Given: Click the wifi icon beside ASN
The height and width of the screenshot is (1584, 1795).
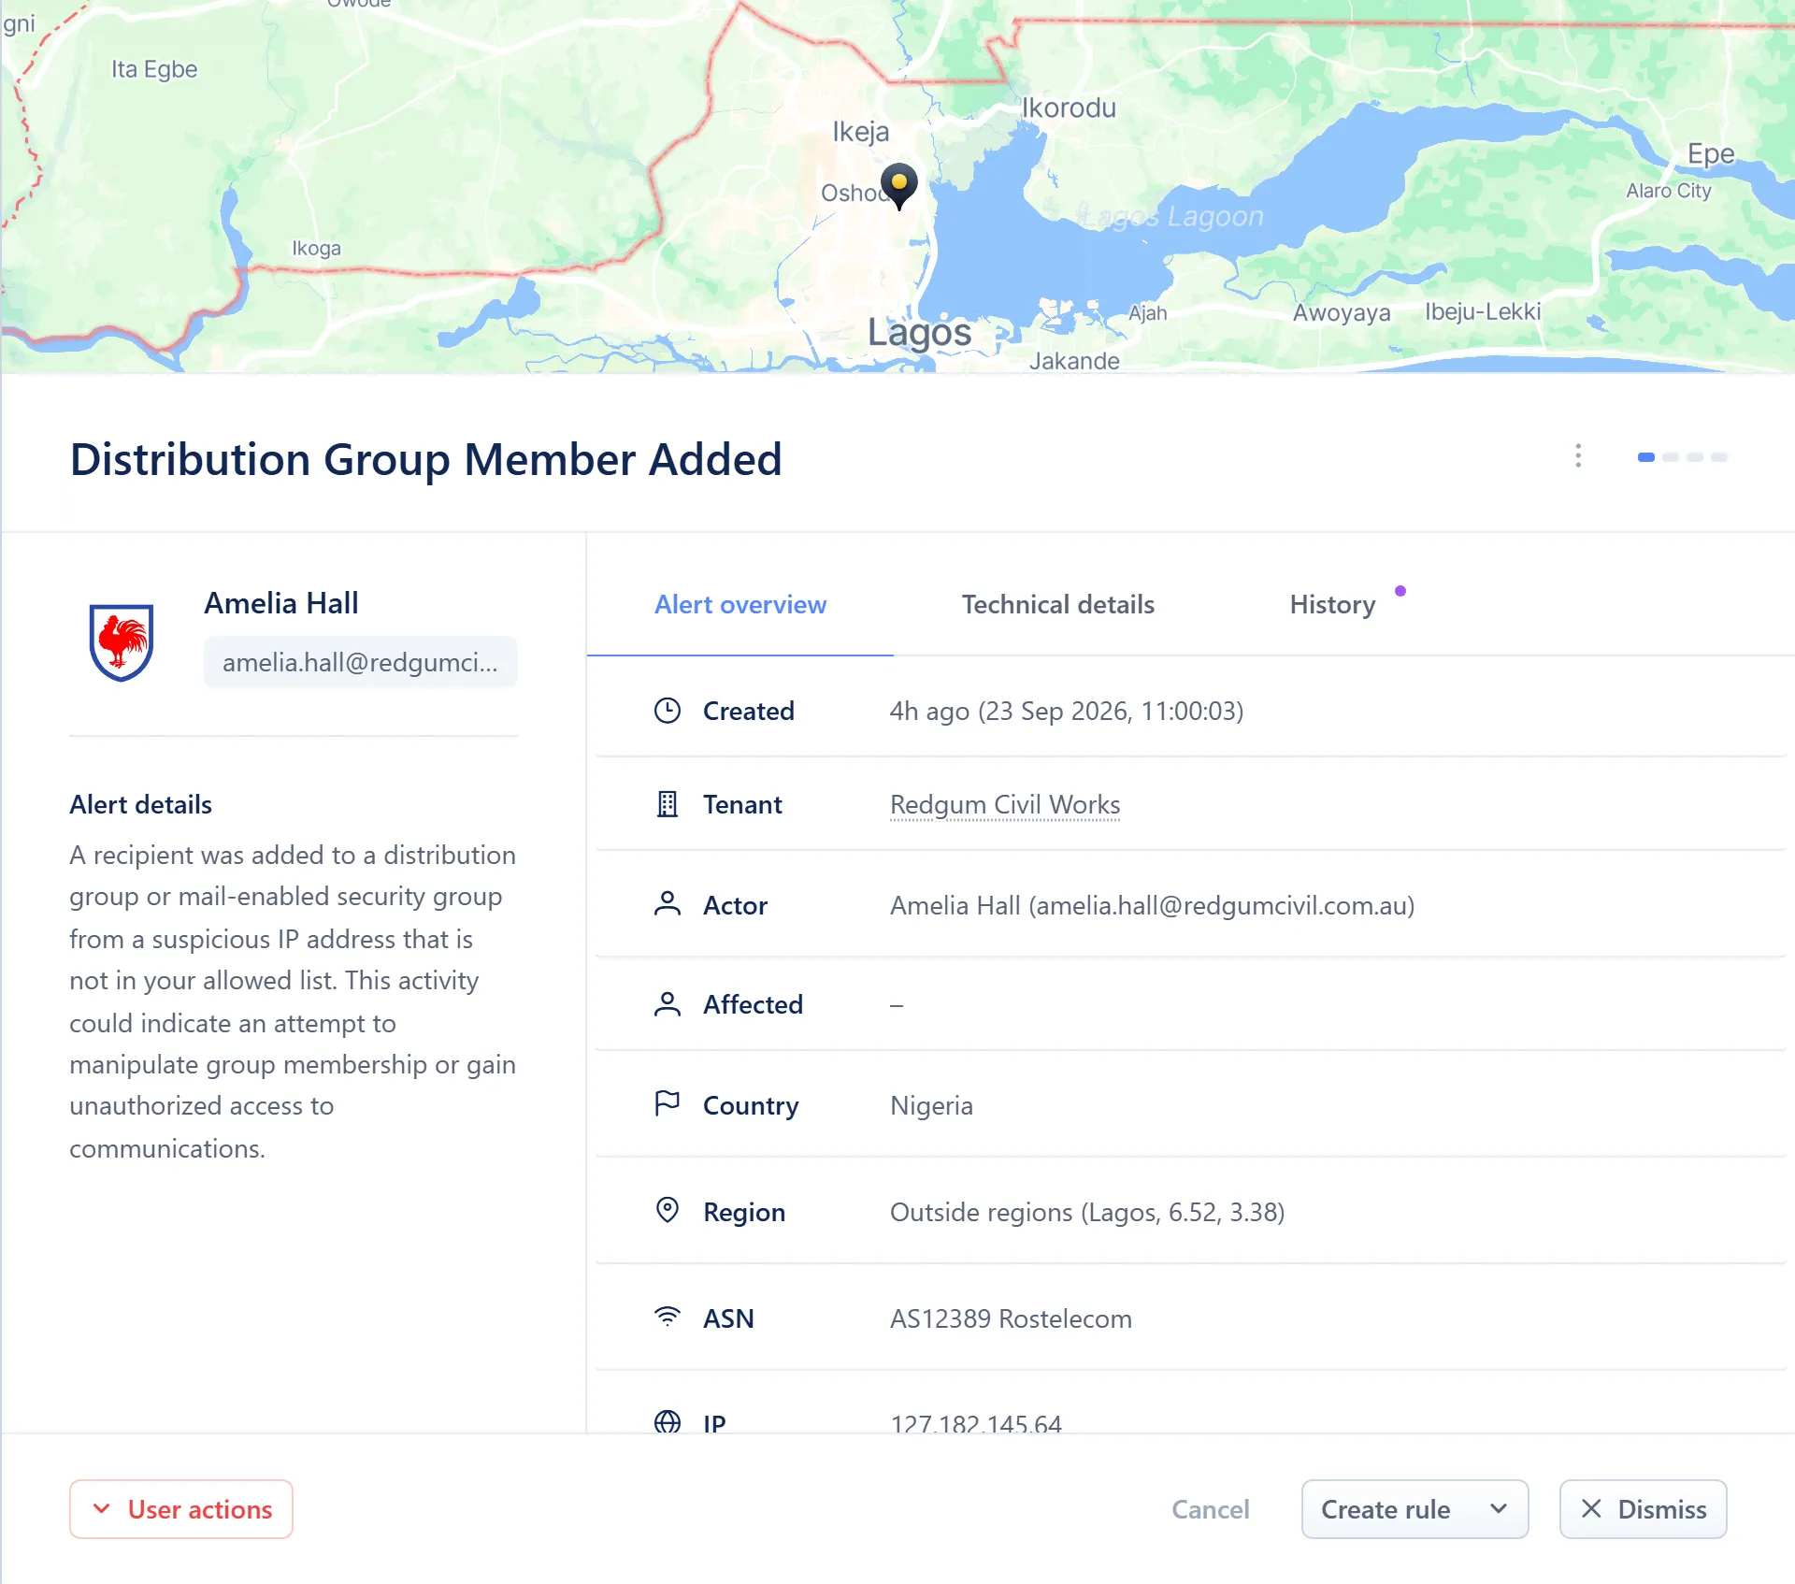Looking at the screenshot, I should pyautogui.click(x=668, y=1318).
